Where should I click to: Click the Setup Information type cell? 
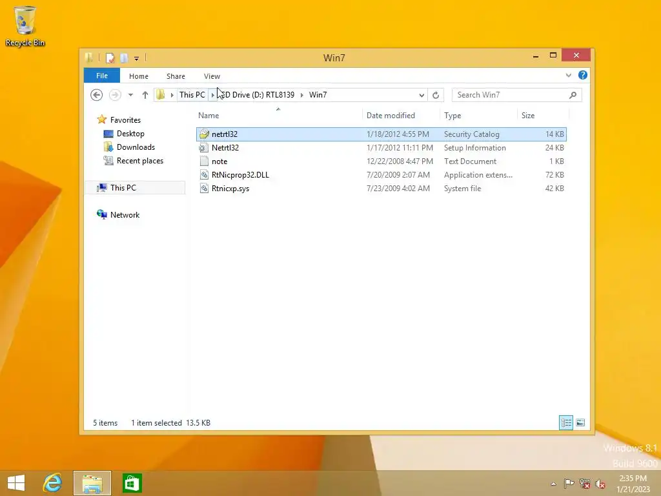[474, 148]
